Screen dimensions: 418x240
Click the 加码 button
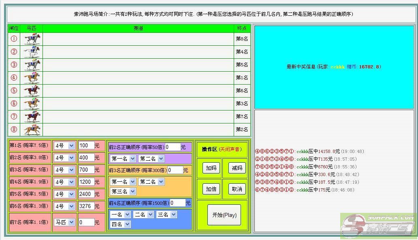[211, 168]
